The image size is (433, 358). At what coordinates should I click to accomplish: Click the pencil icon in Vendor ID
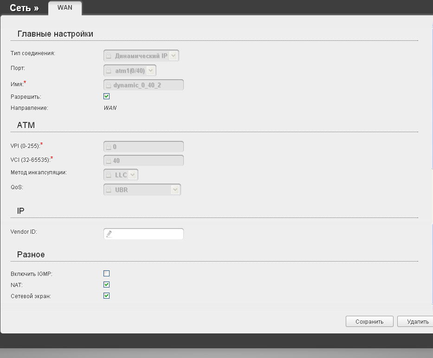click(109, 234)
